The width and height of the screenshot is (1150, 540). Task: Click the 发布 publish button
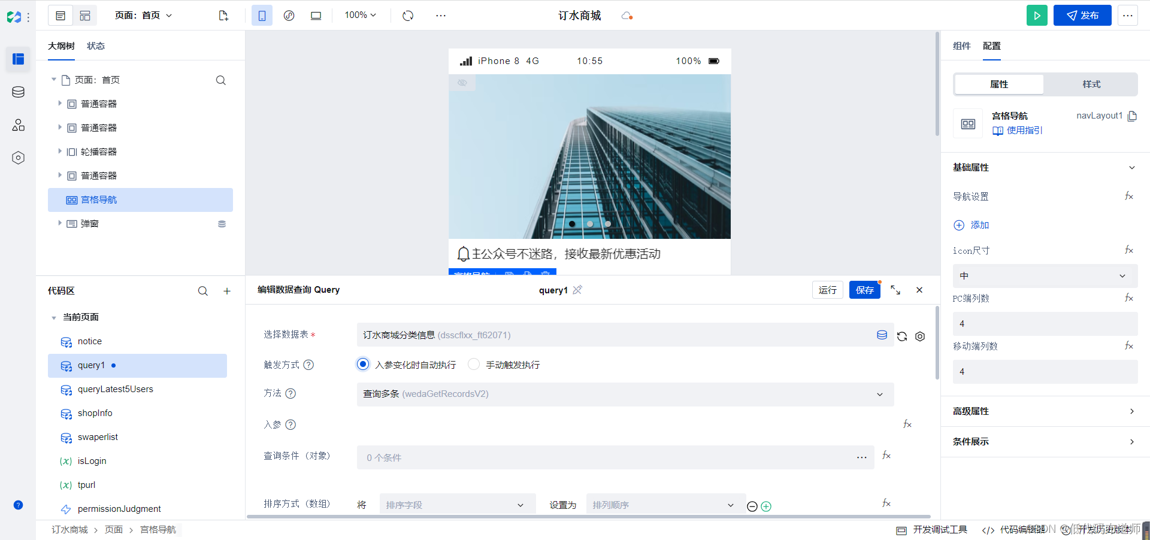point(1082,16)
